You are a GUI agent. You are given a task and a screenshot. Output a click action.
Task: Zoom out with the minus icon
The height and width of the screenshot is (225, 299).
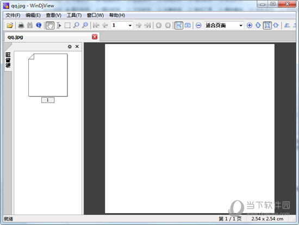click(x=198, y=25)
